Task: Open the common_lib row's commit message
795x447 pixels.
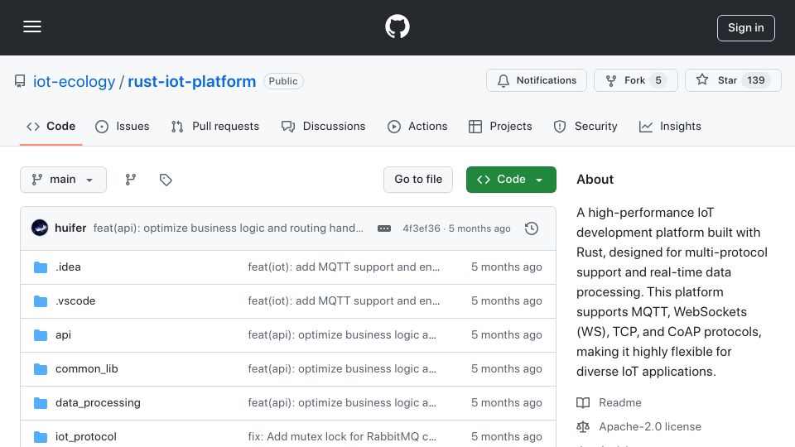Action: click(342, 369)
